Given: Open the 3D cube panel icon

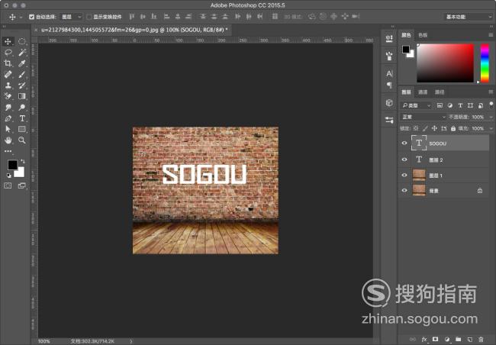Looking at the screenshot, I should click(x=389, y=103).
